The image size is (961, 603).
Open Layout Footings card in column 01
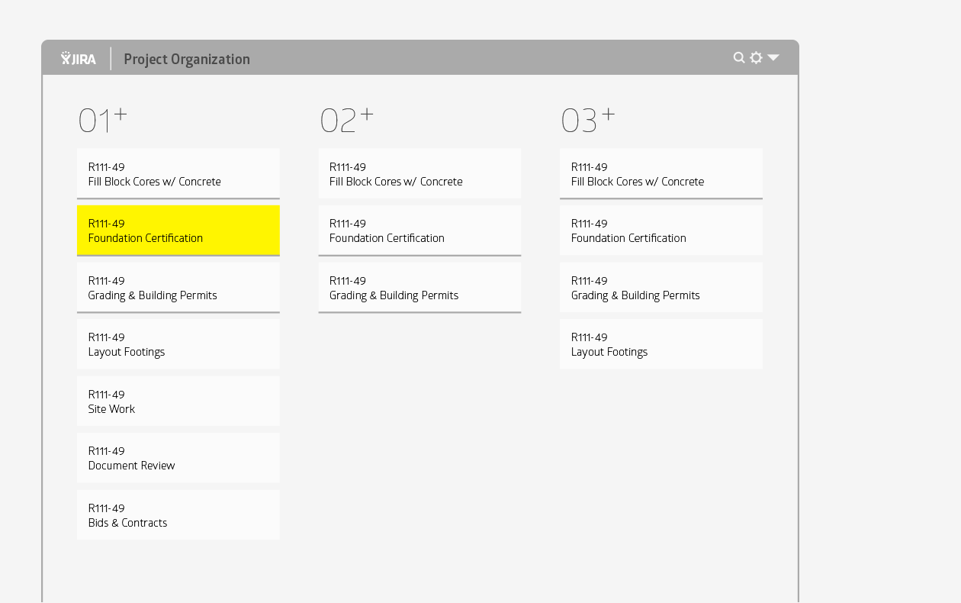click(x=178, y=344)
